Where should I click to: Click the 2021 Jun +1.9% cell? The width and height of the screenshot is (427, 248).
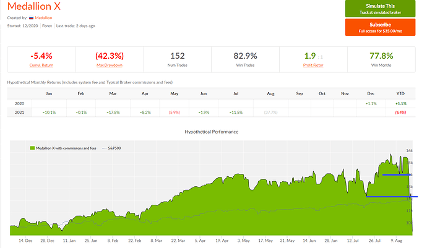(x=204, y=112)
